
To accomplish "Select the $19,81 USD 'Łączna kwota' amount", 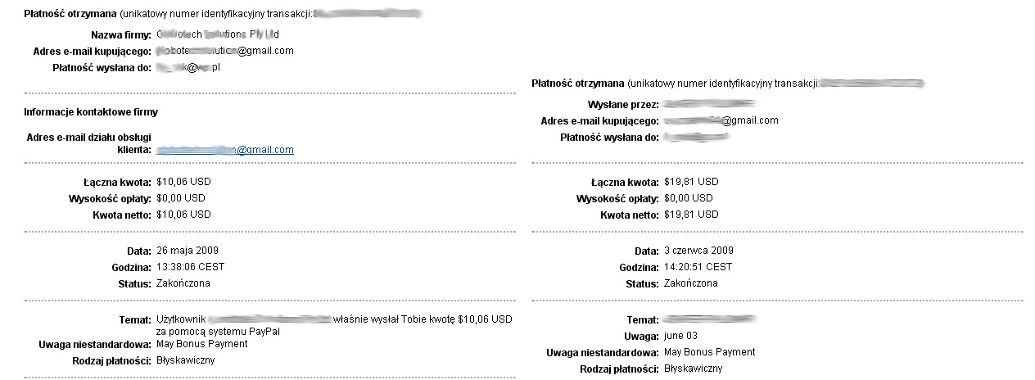I will [691, 182].
